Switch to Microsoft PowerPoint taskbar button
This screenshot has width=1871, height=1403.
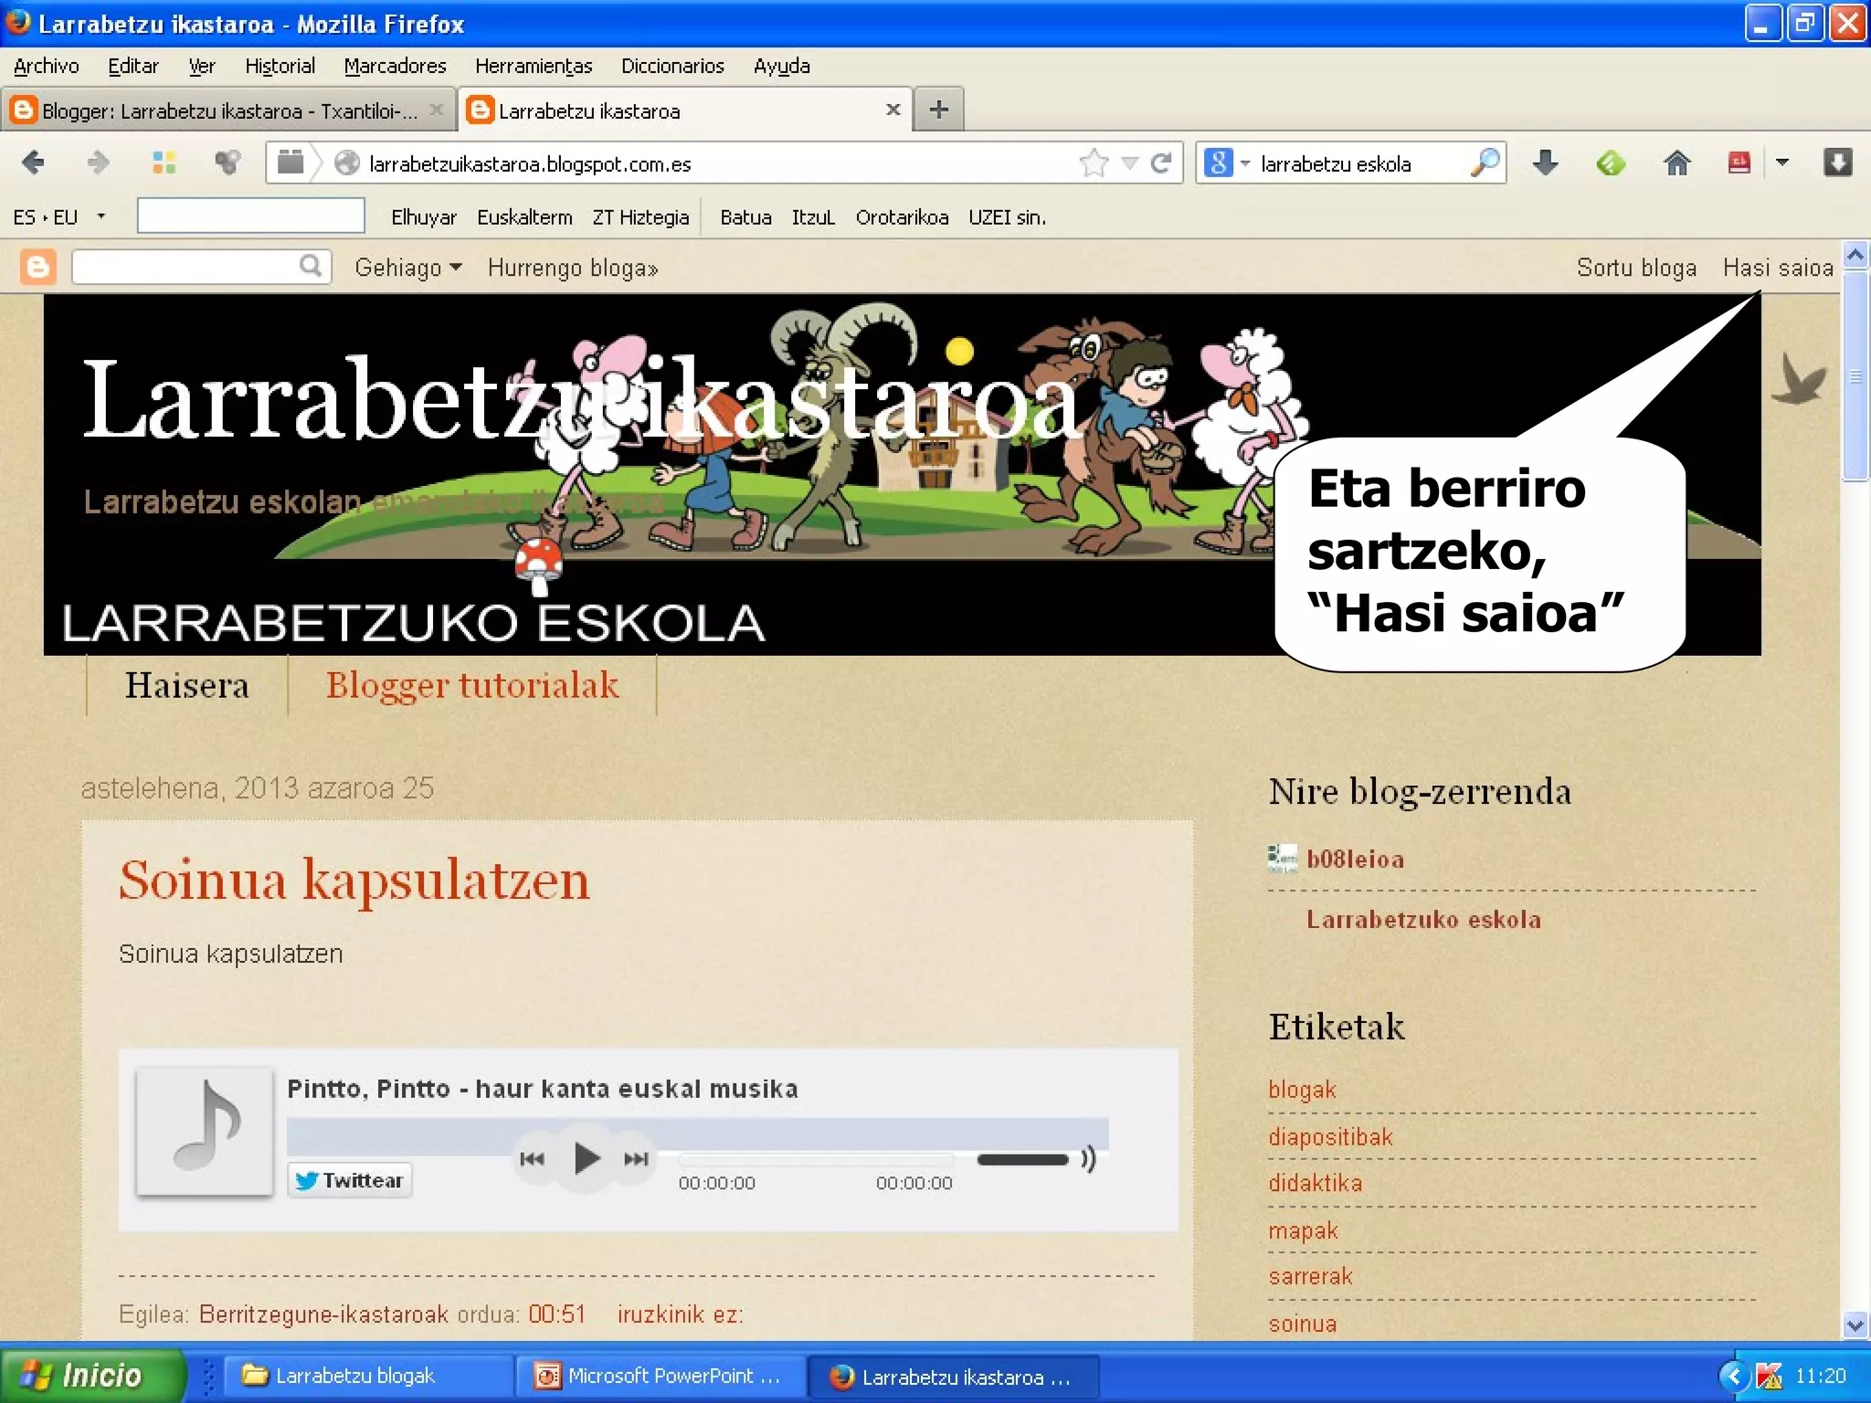[x=661, y=1376]
